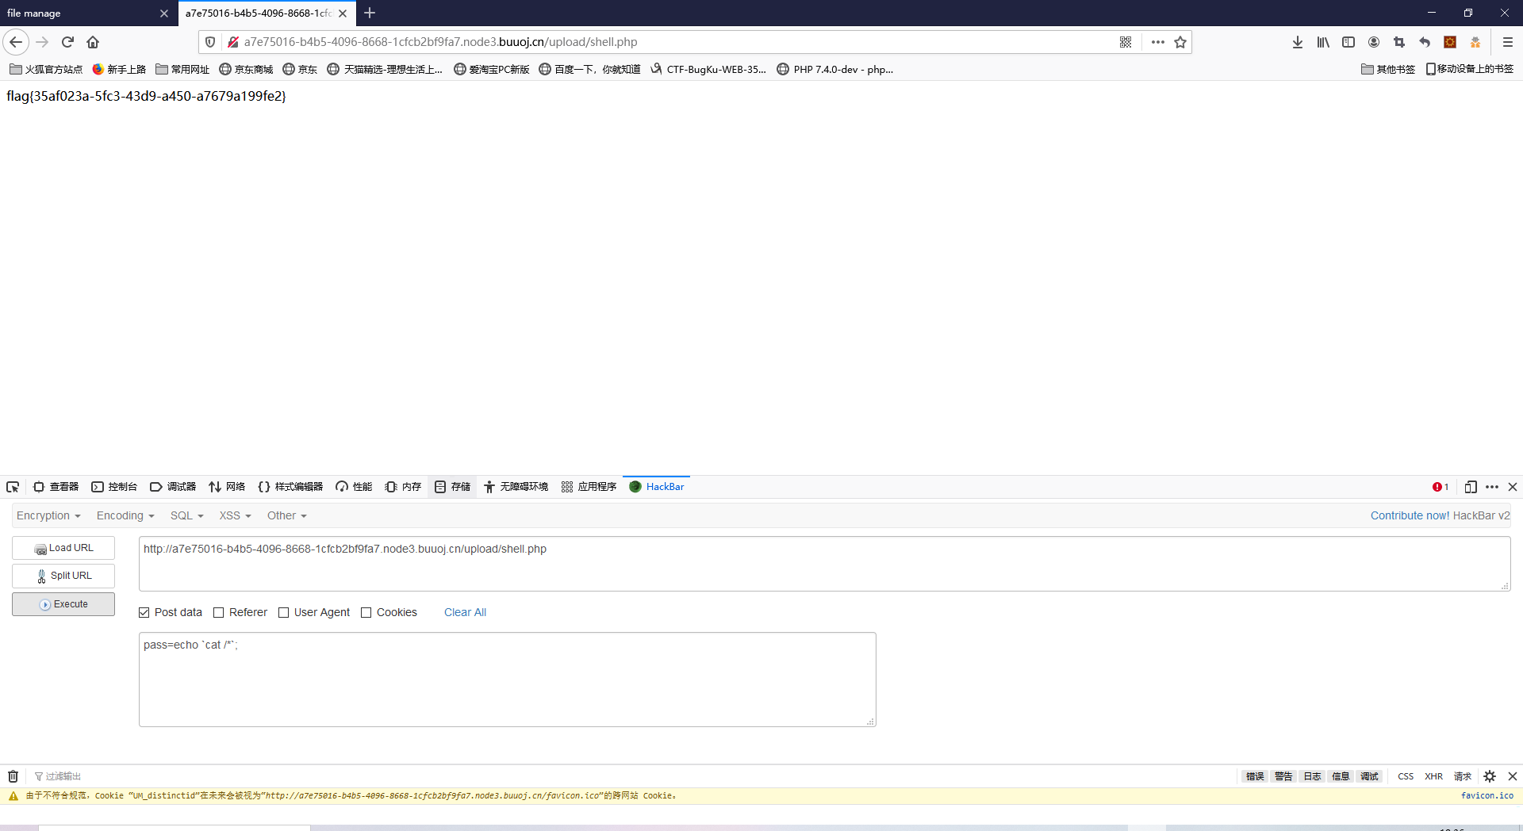Open the 存储 storage panel

click(451, 486)
